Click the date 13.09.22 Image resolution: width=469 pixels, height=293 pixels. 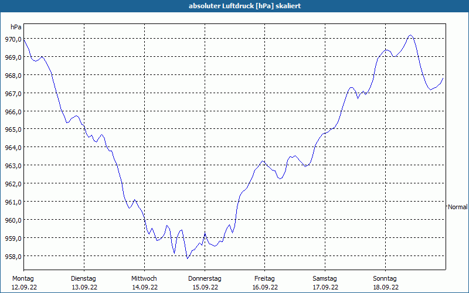click(x=84, y=287)
